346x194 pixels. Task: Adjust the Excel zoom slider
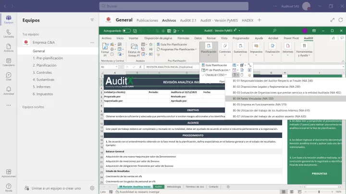[319, 192]
